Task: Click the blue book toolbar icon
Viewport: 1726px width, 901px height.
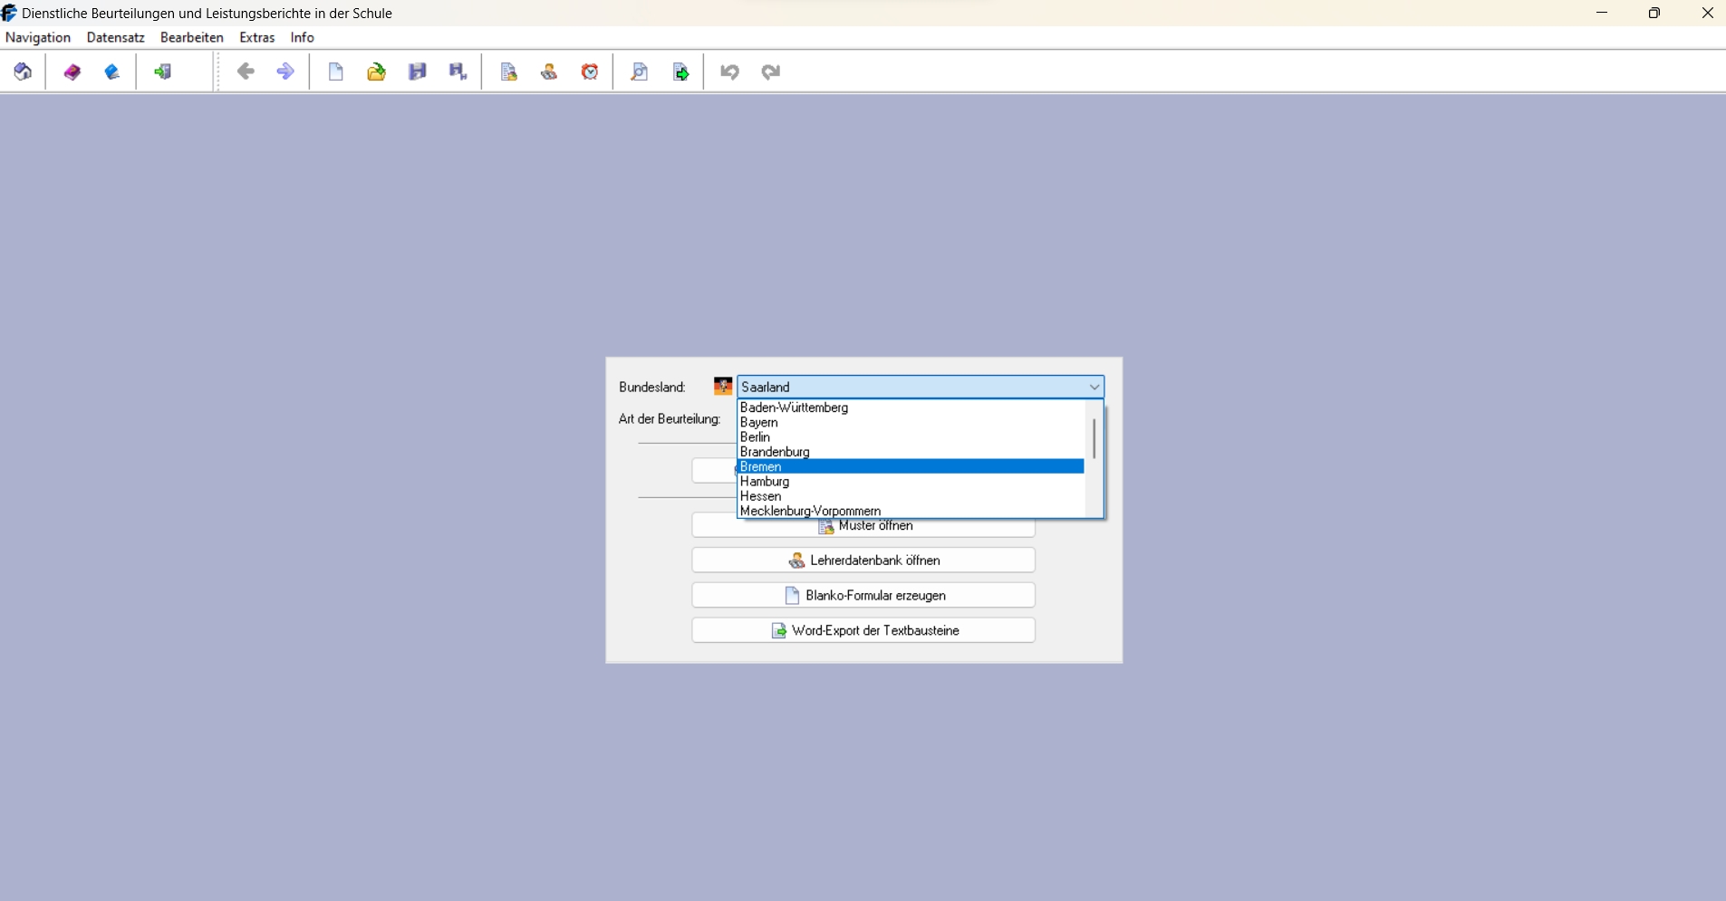Action: point(112,72)
